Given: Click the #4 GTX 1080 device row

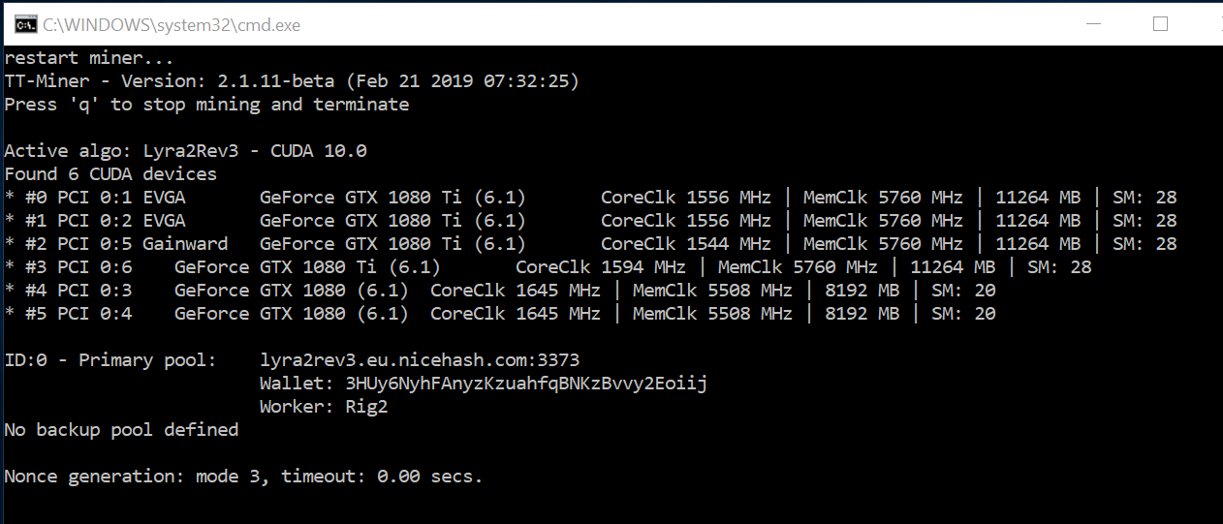Looking at the screenshot, I should [x=500, y=291].
